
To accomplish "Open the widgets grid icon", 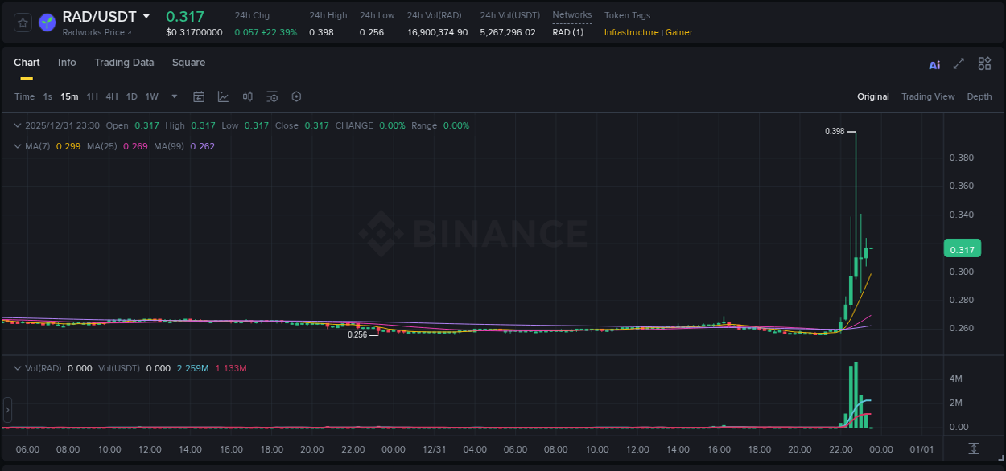I will coord(983,63).
